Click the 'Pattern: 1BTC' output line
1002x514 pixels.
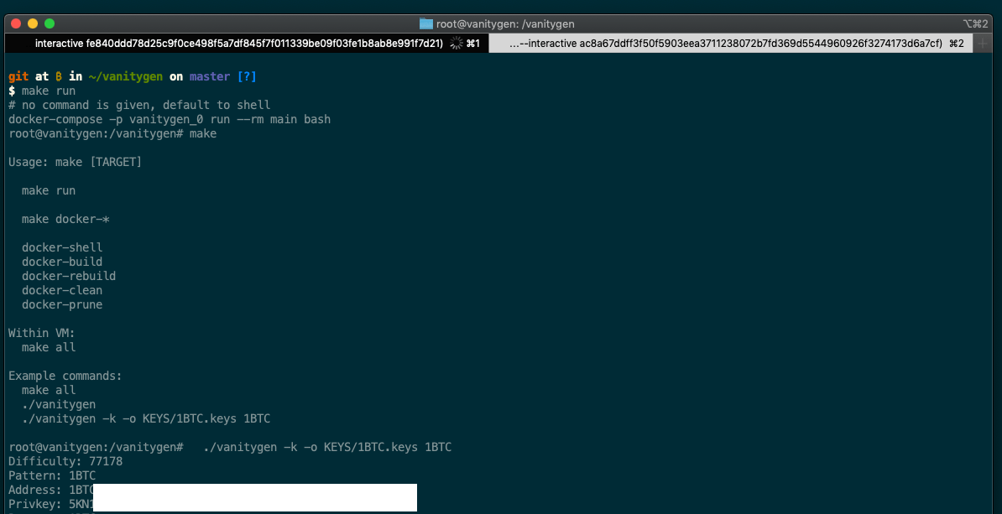[x=52, y=475]
